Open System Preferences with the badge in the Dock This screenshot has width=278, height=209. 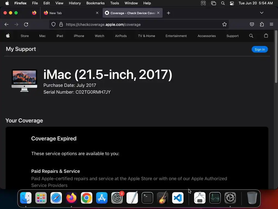point(117,198)
